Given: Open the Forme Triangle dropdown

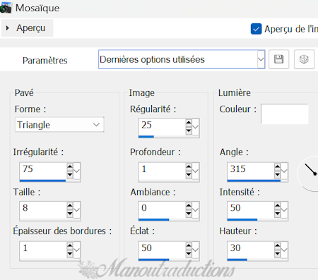Looking at the screenshot, I should pos(59,125).
